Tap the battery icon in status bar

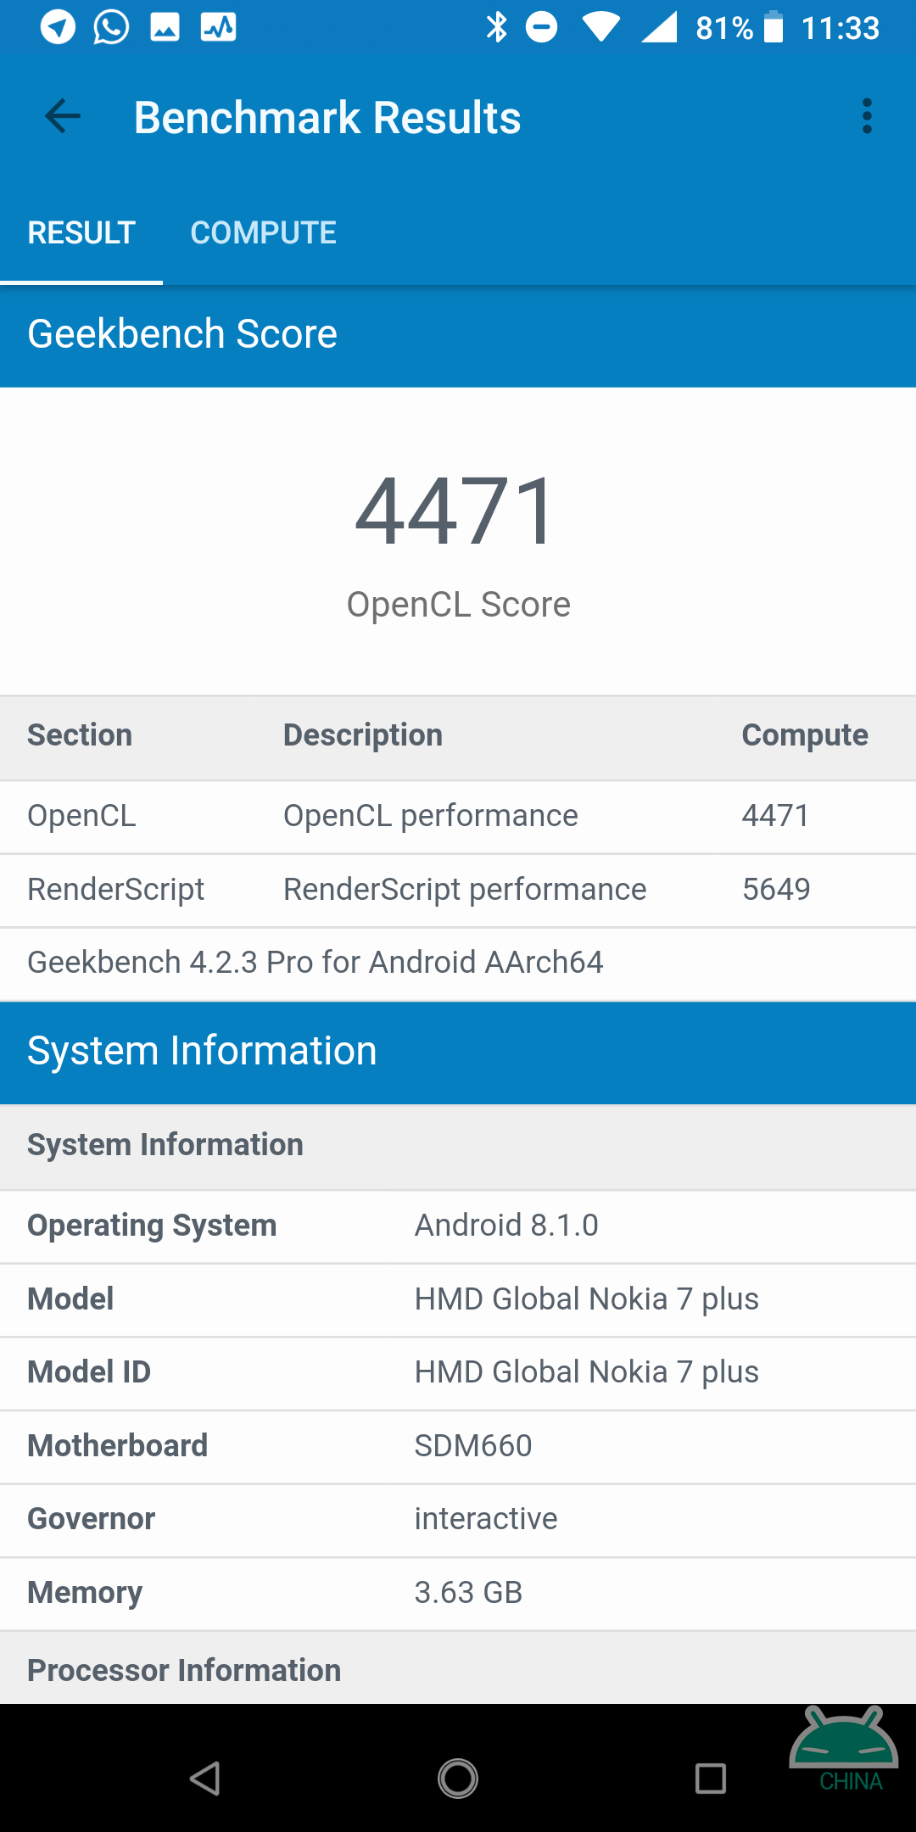(774, 26)
